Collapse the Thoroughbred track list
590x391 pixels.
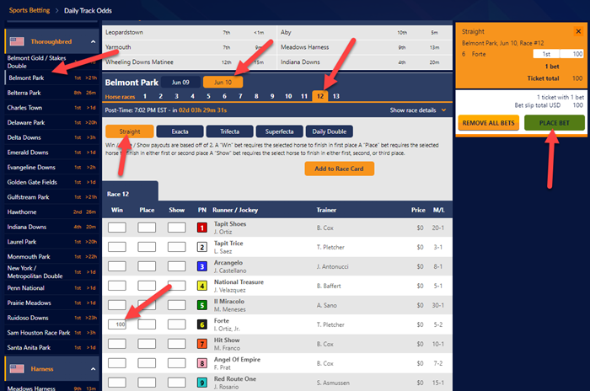click(93, 41)
